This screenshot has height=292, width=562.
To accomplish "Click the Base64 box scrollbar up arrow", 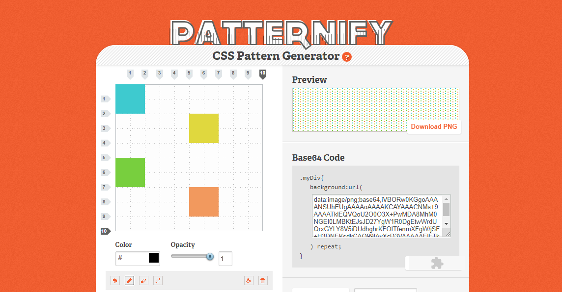I will point(446,199).
